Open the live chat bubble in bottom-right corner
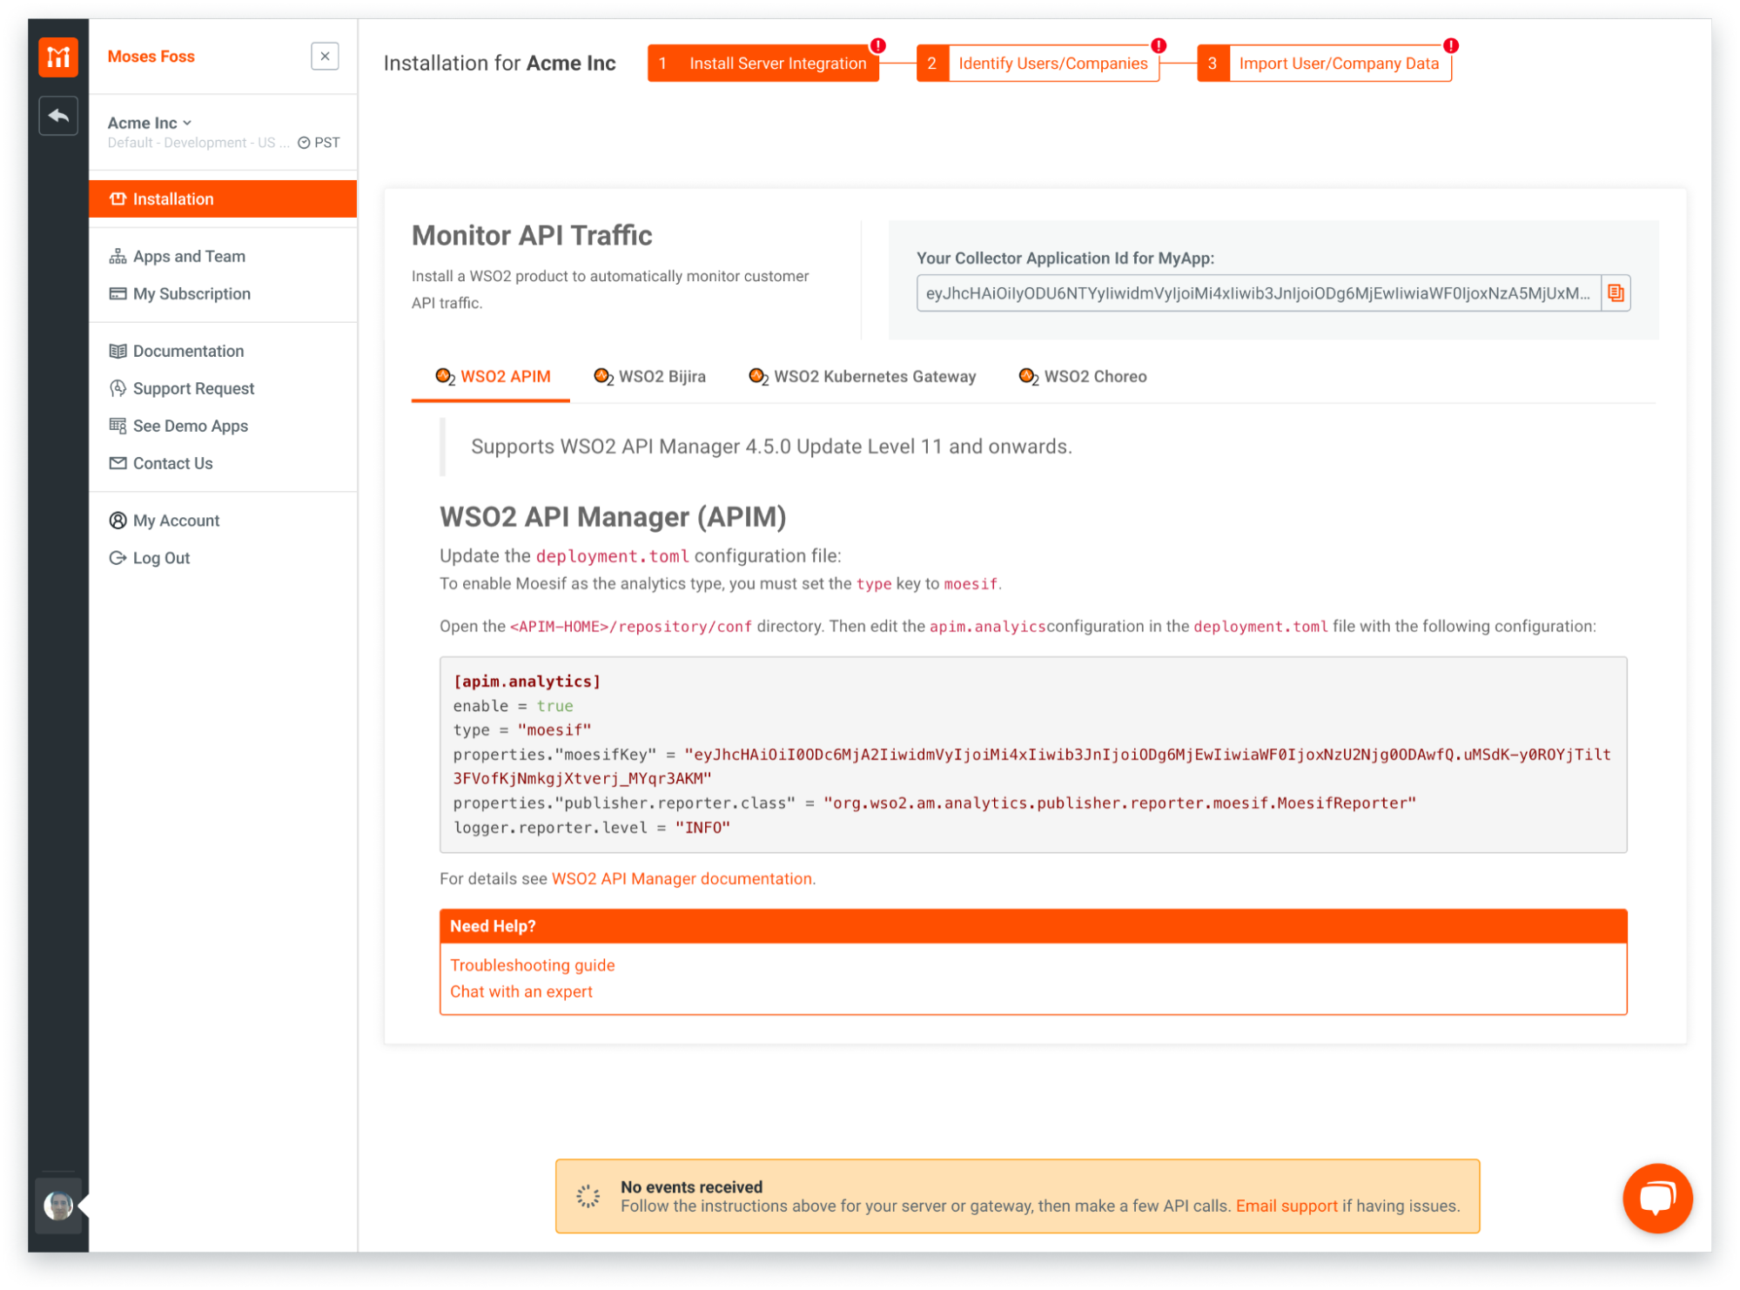 coord(1657,1199)
